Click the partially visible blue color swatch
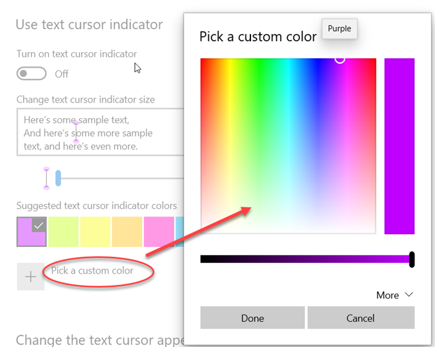This screenshot has width=435, height=347. 180,231
